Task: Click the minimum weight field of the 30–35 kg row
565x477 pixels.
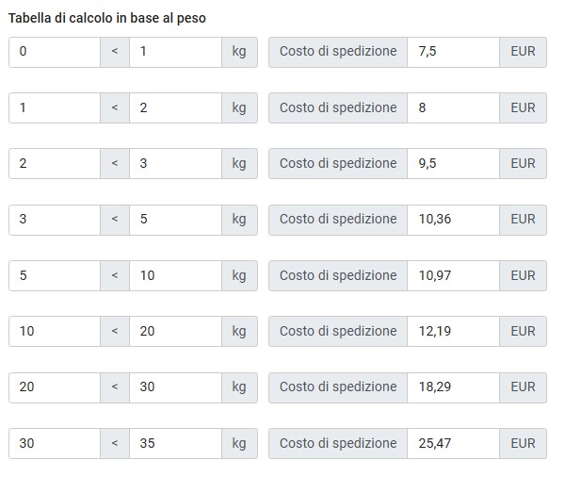Action: coord(55,443)
